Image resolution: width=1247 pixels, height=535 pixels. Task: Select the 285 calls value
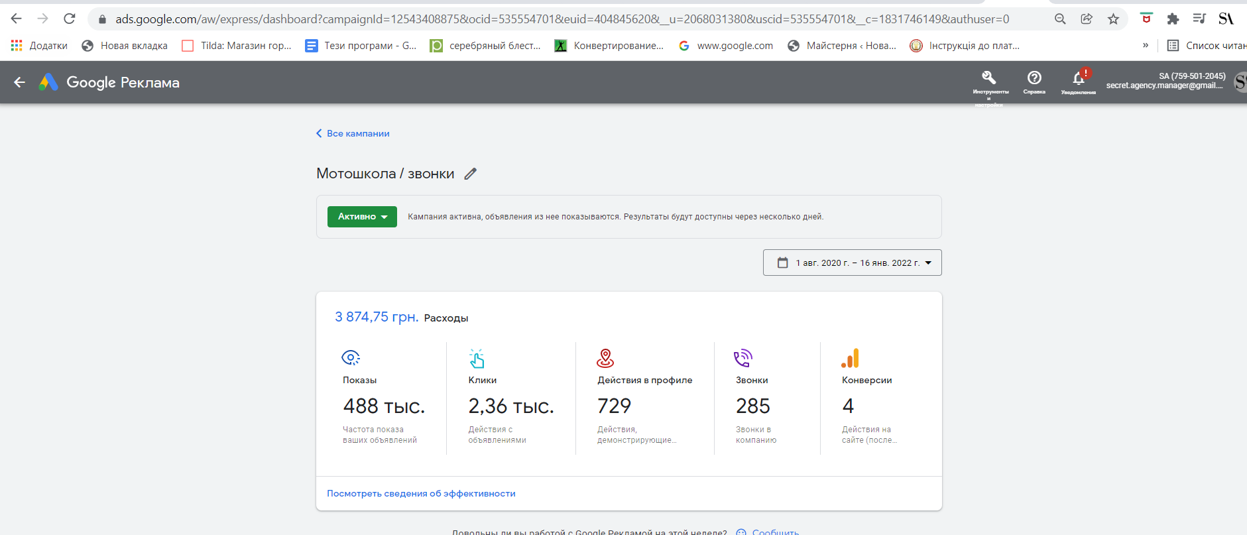pos(753,406)
